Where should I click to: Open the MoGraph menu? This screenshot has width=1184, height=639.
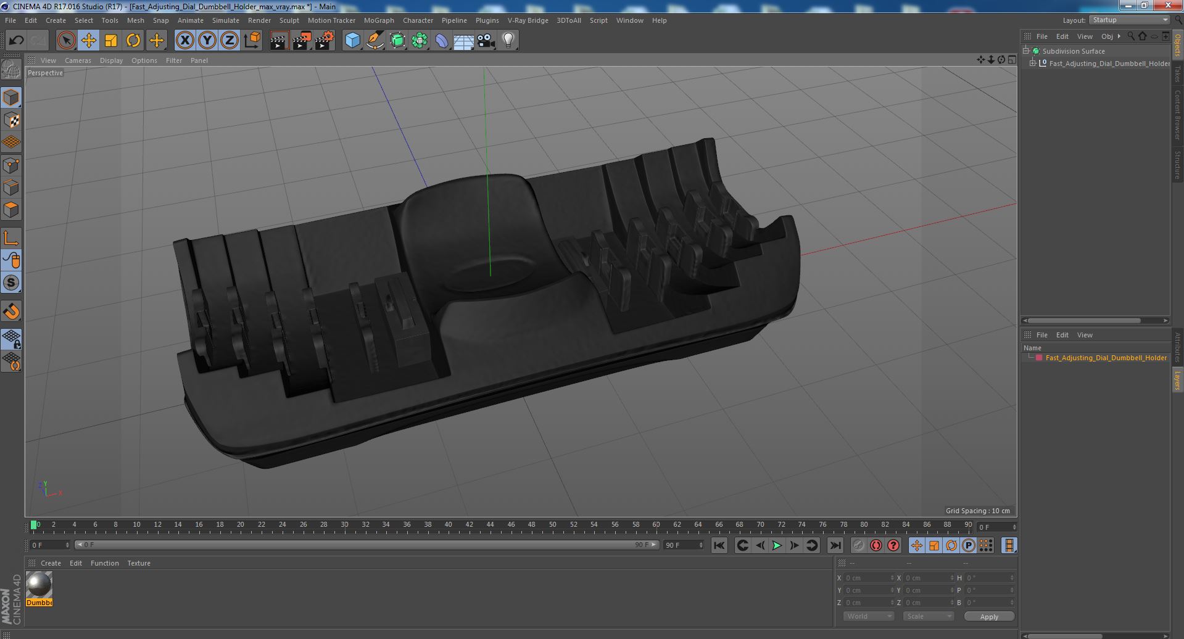(379, 20)
